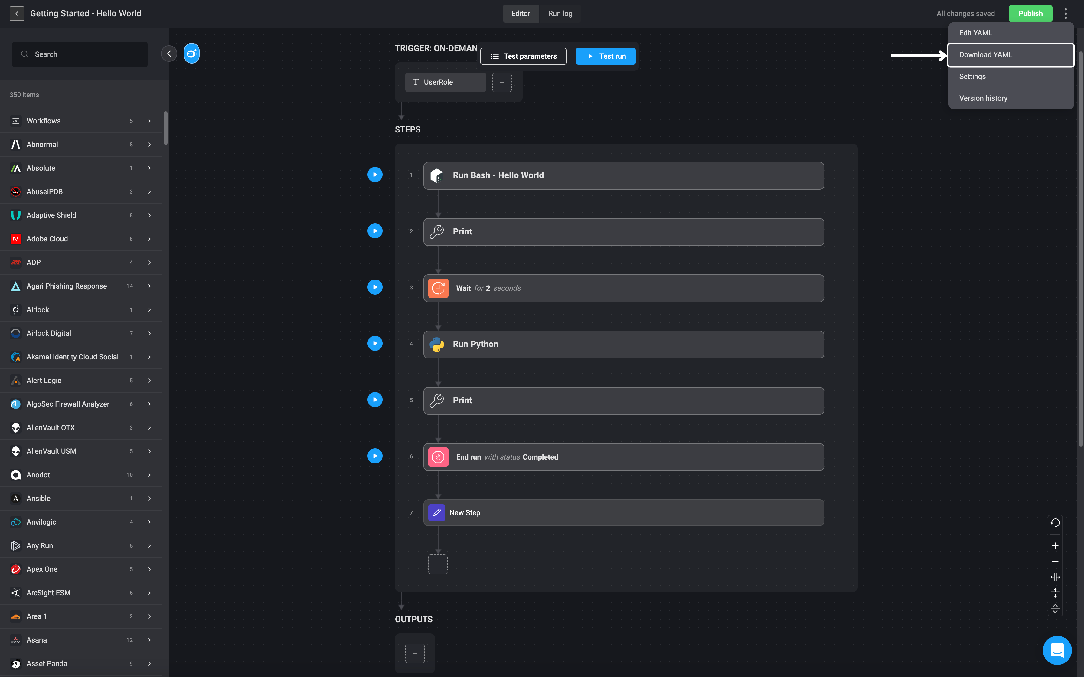Image resolution: width=1084 pixels, height=677 pixels.
Task: Collapse the sidebar with the chevron button
Action: click(169, 54)
